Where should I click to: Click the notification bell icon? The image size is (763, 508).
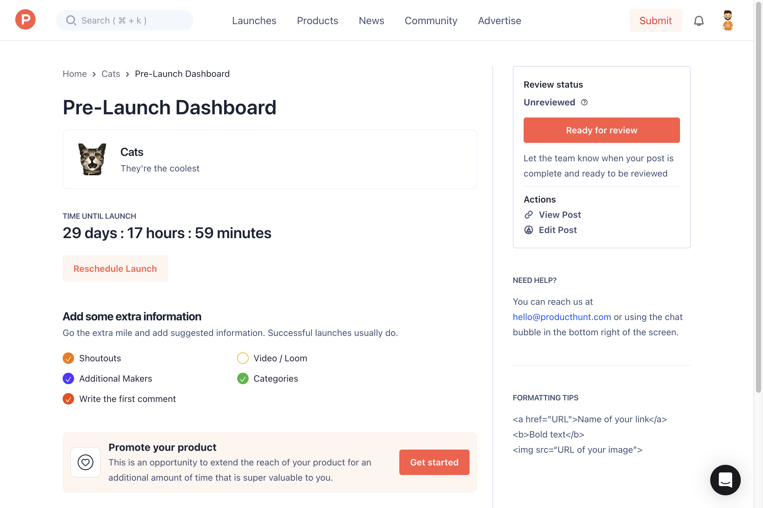point(699,20)
